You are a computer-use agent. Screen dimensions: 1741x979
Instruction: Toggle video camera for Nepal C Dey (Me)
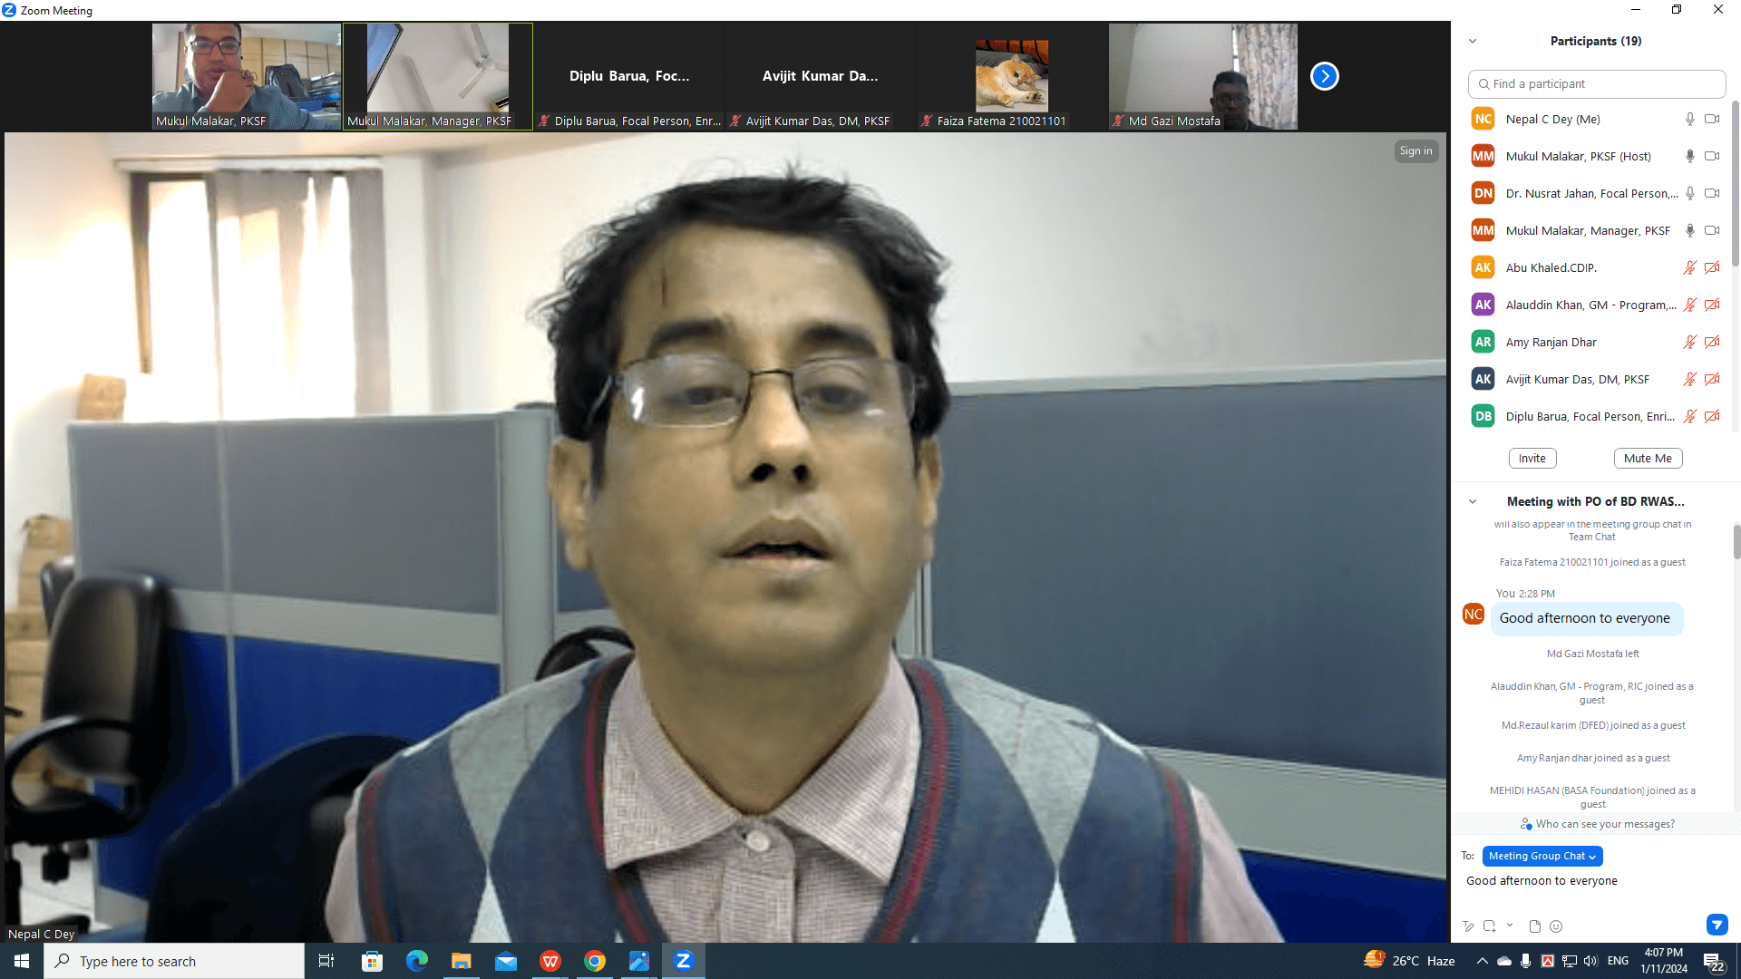coord(1712,119)
